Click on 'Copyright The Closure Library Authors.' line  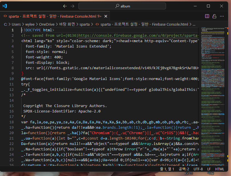65,106
